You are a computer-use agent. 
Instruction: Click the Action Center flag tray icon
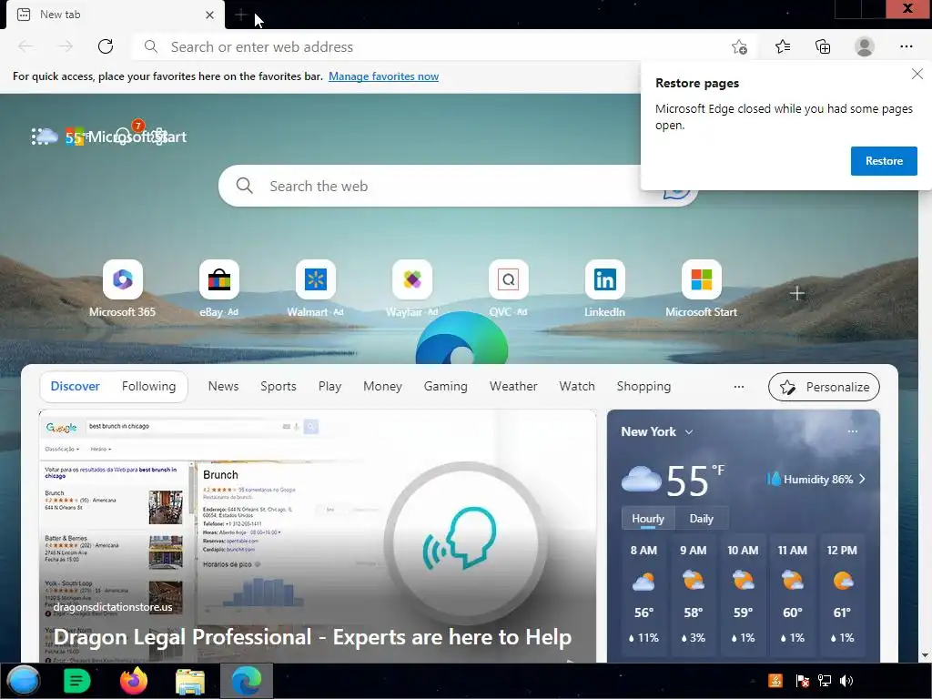802,681
